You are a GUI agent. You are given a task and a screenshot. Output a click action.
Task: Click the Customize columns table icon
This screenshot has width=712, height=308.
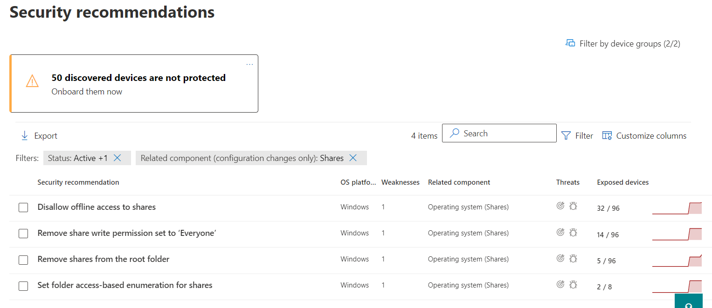[x=607, y=136]
